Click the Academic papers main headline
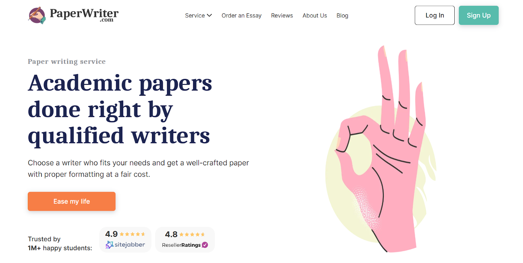The image size is (523, 263). (x=120, y=109)
